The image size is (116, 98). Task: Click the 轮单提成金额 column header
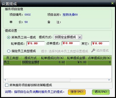[76, 58]
